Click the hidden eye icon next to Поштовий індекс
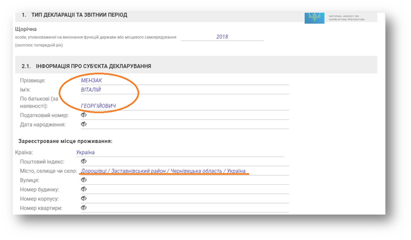Viewport: 411px width, 240px height. click(x=84, y=161)
